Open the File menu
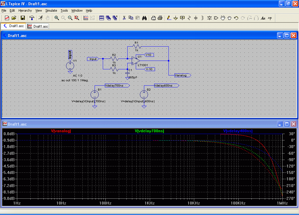Image resolution: width=299 pixels, height=215 pixels. [x=4, y=10]
